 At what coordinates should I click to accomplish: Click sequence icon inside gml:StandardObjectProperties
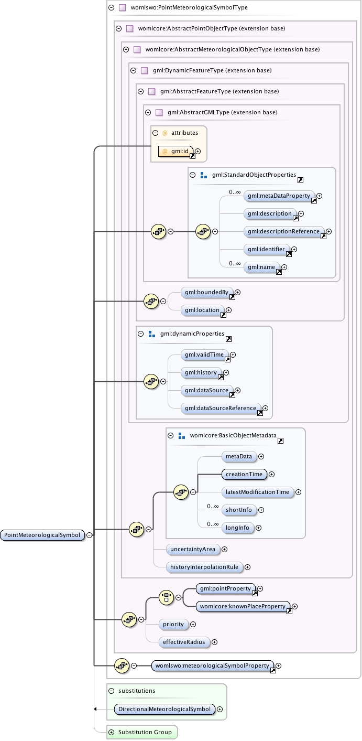click(203, 231)
